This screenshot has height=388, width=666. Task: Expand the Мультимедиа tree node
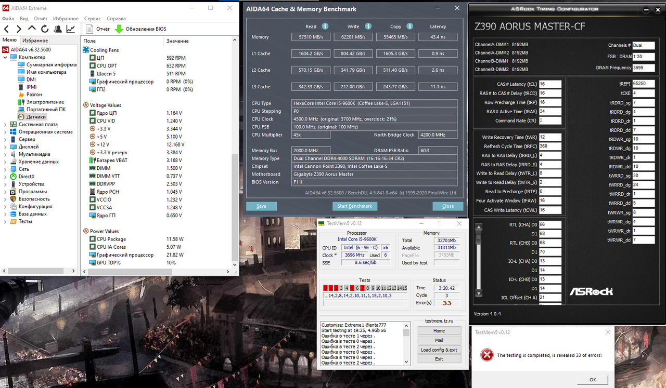[x=5, y=154]
